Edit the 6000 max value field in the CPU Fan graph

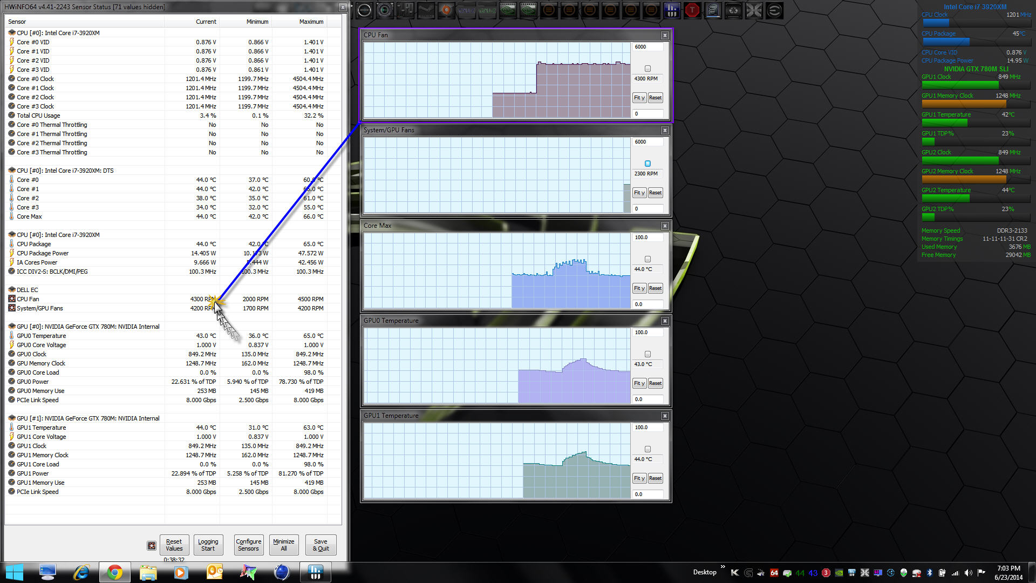coord(646,47)
